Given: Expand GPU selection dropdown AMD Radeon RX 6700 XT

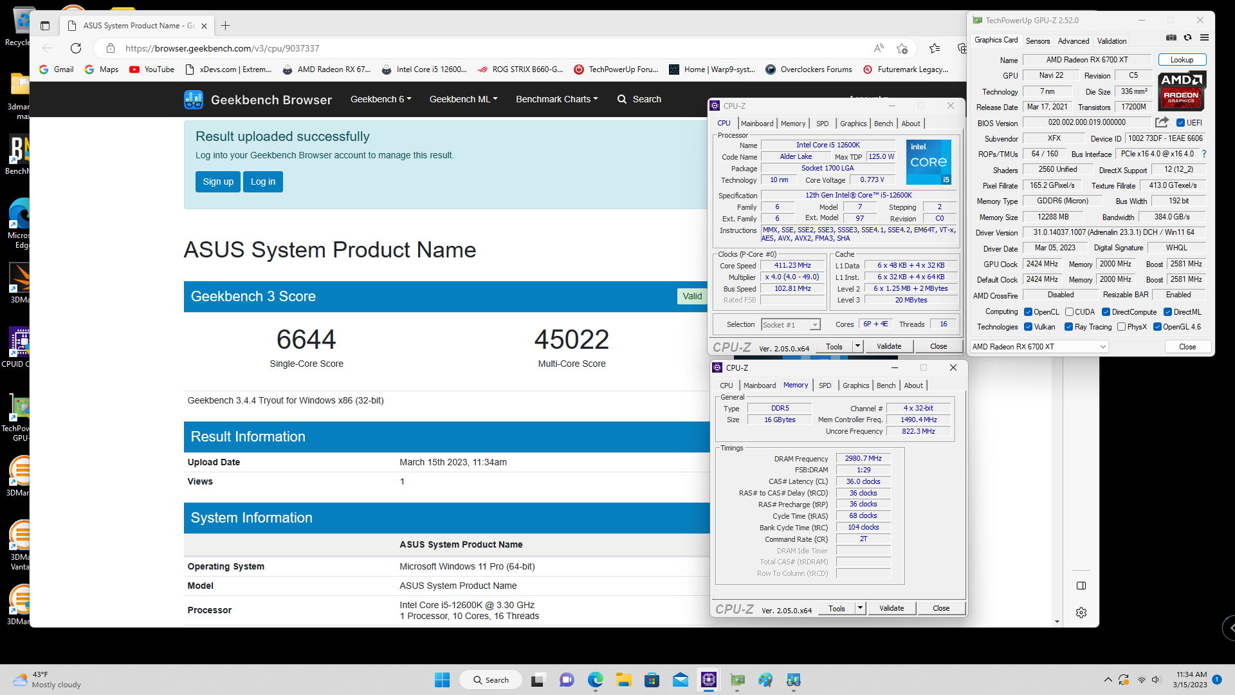Looking at the screenshot, I should point(1039,347).
